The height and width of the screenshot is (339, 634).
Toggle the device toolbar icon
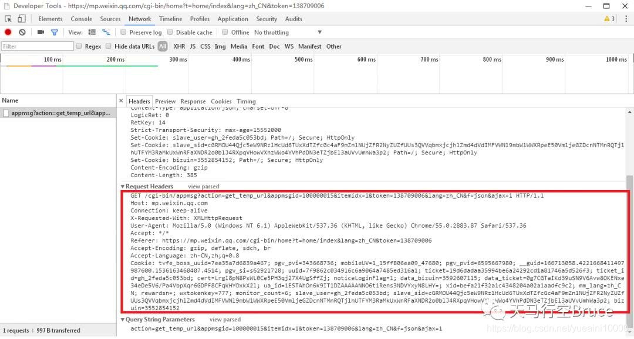(22, 19)
